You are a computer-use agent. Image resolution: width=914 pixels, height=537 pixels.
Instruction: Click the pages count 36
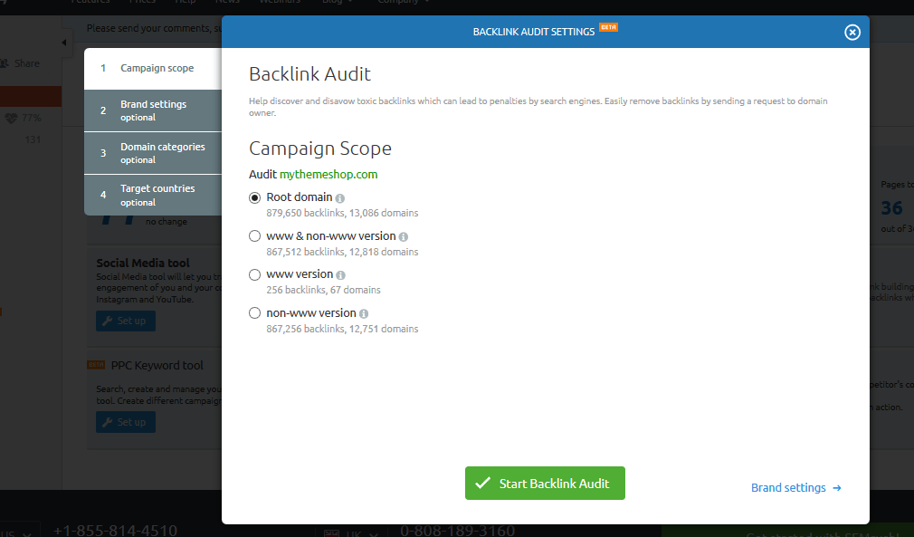coord(892,208)
